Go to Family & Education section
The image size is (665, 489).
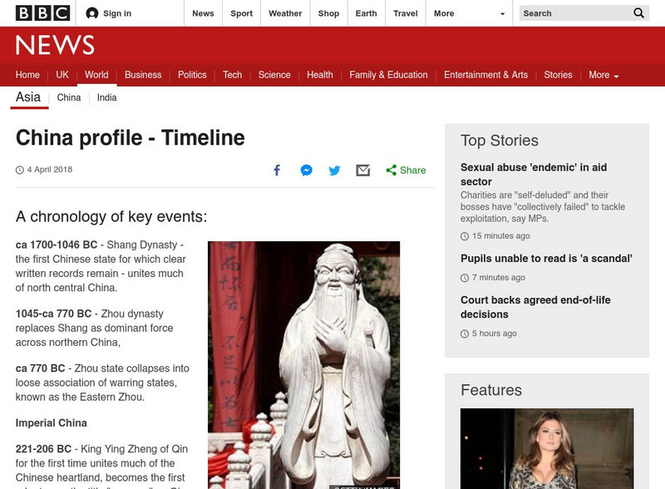point(388,75)
